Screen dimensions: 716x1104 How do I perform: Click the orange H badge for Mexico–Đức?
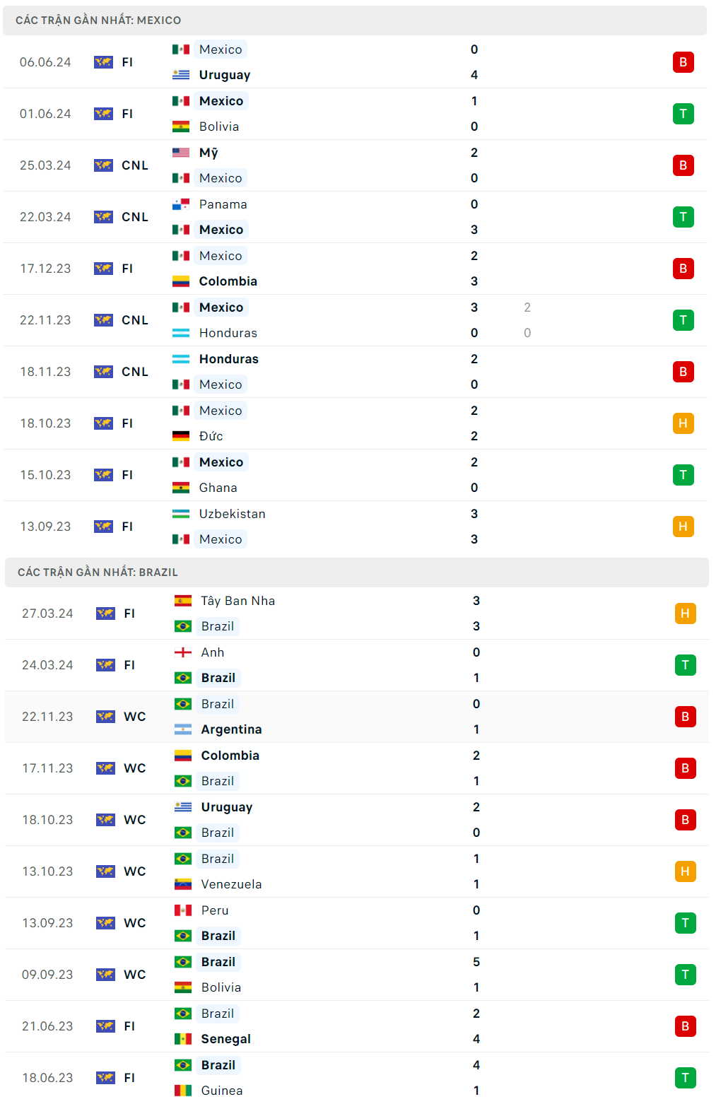(x=683, y=423)
